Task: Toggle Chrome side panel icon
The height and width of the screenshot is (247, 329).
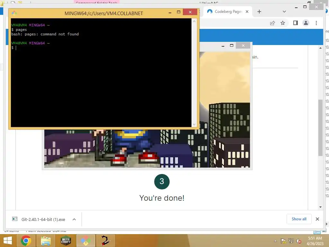Action: [x=296, y=23]
